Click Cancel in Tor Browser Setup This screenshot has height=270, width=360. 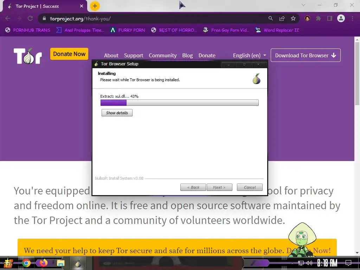click(250, 187)
